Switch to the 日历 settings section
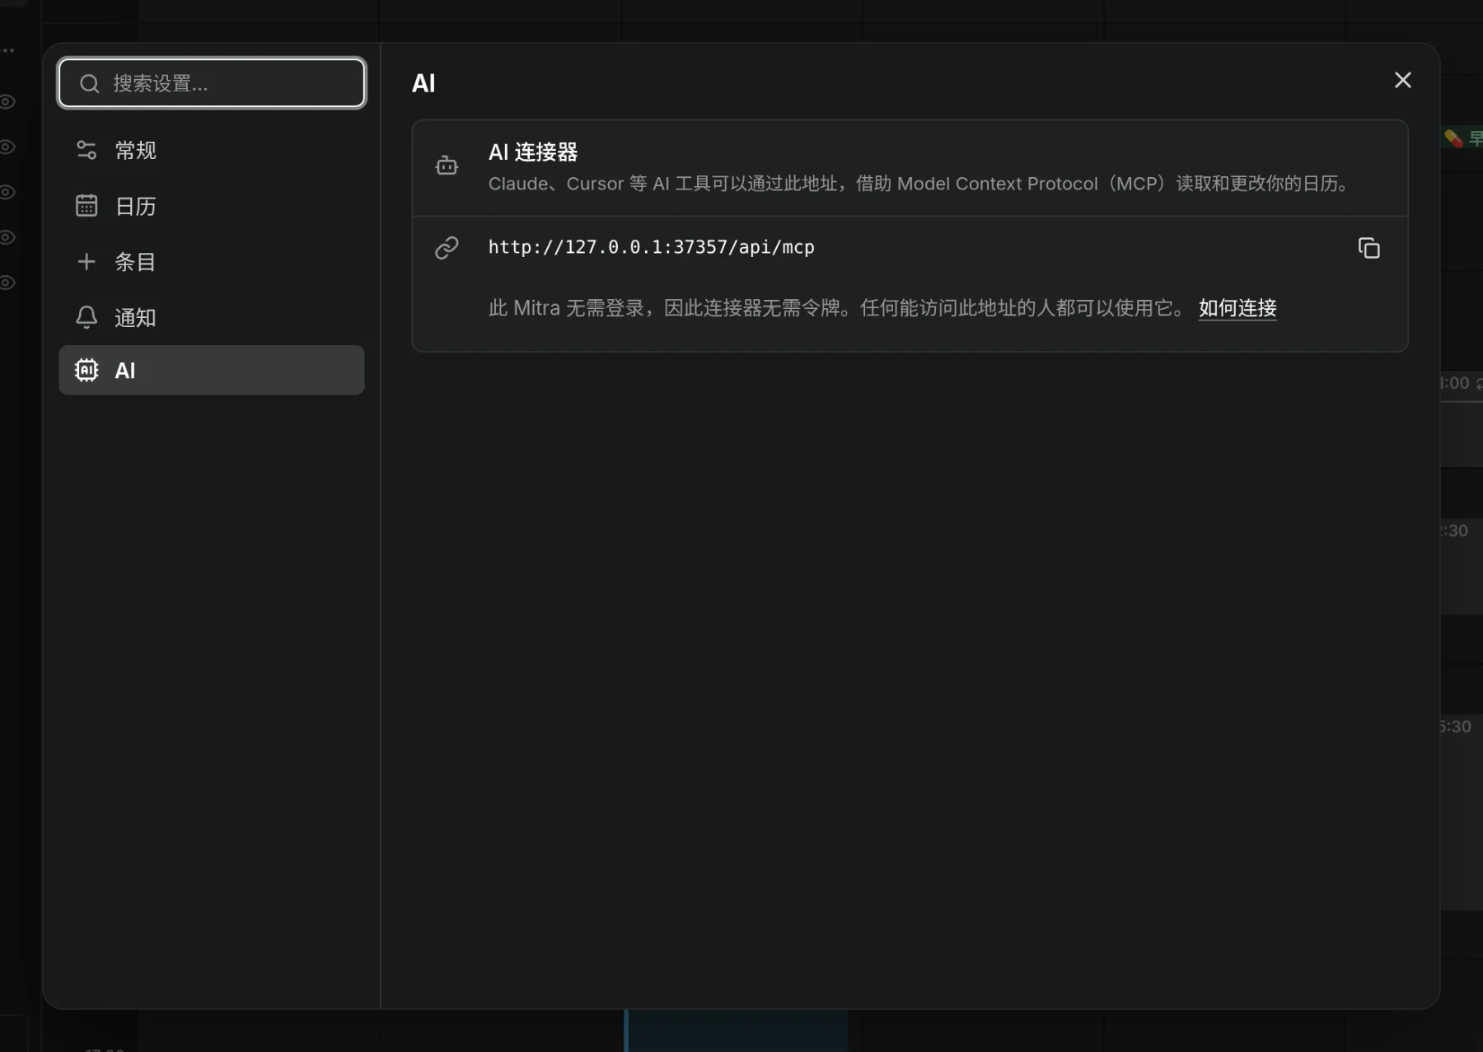1483x1052 pixels. coord(212,206)
